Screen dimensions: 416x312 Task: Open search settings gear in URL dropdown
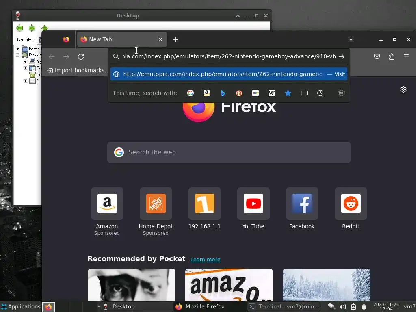pos(341,93)
